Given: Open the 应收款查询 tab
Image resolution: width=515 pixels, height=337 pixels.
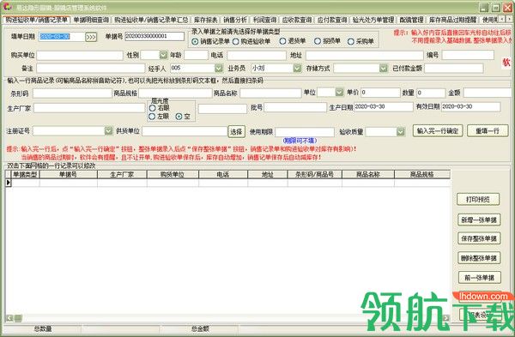Looking at the screenshot, I should pos(297,20).
